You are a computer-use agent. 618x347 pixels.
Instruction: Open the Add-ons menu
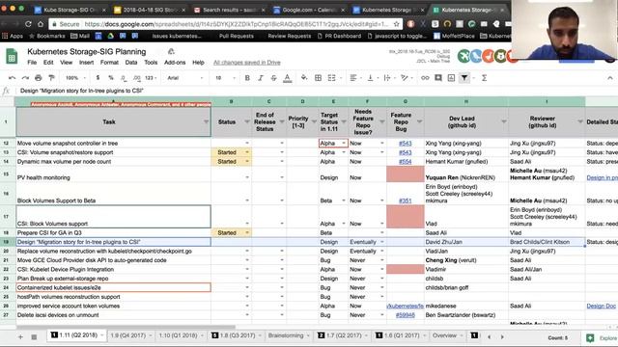(x=175, y=62)
